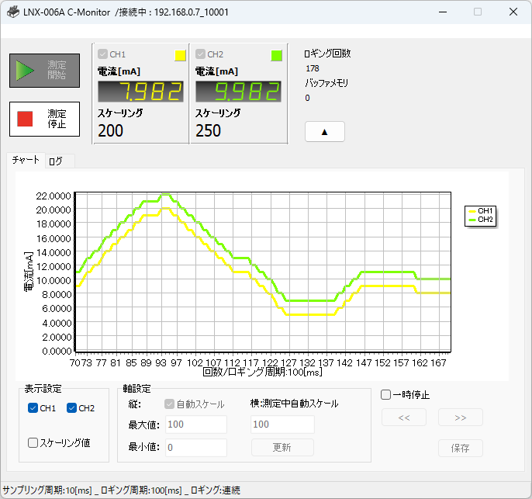Click the horizontal axis scale input field
The height and width of the screenshot is (499, 532).
[x=282, y=424]
